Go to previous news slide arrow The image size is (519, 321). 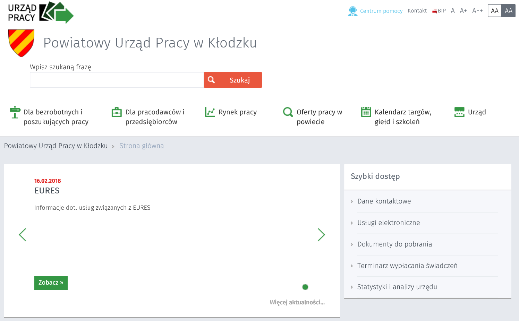click(x=23, y=235)
